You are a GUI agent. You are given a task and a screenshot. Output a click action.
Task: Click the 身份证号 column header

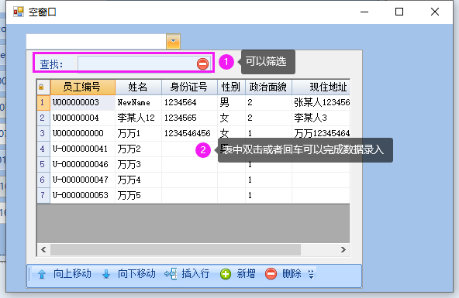pyautogui.click(x=189, y=87)
